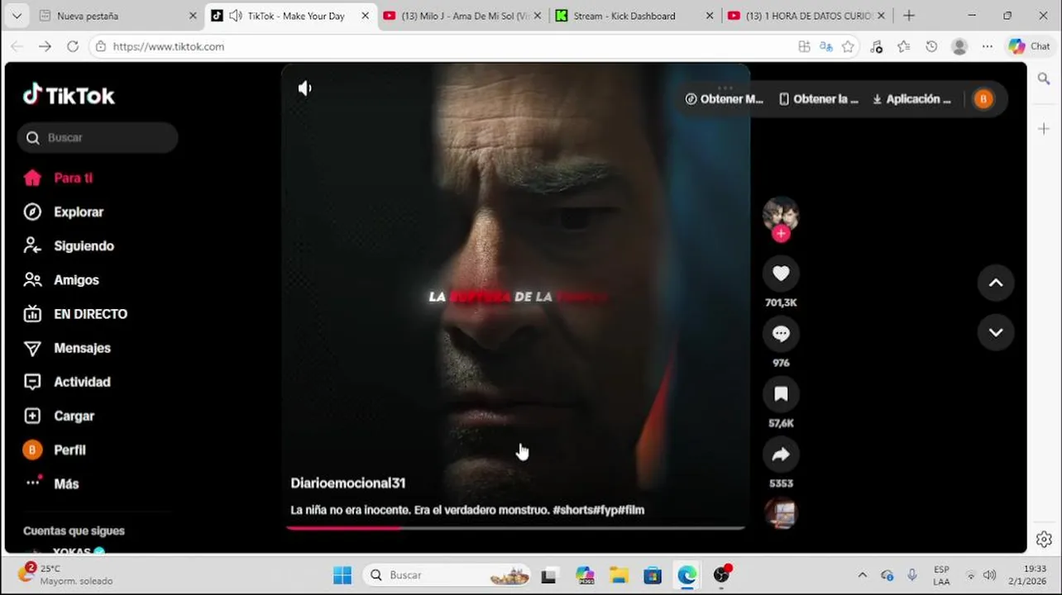Go to next video with down chevron
The width and height of the screenshot is (1062, 595).
point(996,332)
